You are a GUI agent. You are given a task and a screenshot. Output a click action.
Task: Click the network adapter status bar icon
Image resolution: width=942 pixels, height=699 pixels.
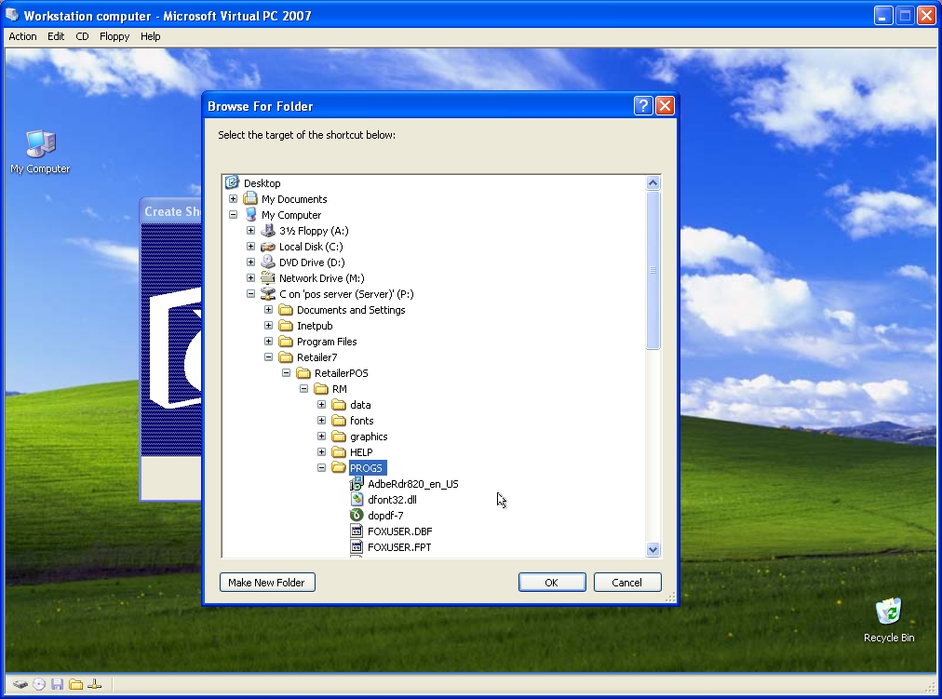(94, 684)
